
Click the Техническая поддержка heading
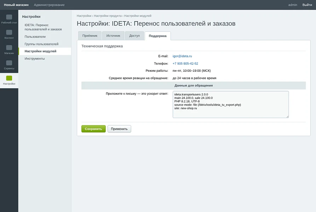pos(102,46)
